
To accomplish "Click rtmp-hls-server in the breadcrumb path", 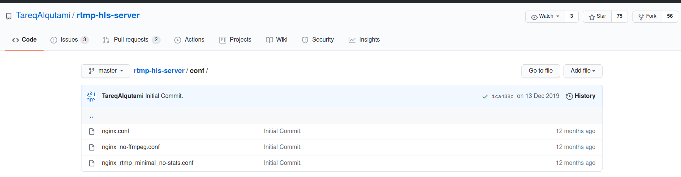I will click(x=159, y=71).
